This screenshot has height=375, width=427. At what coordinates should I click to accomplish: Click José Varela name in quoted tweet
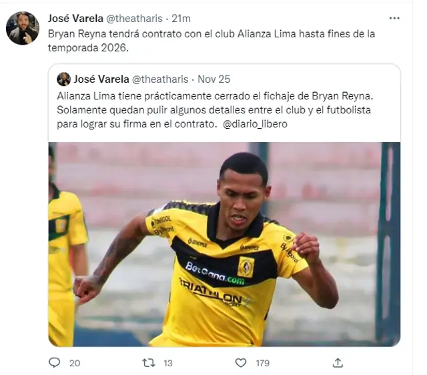(101, 79)
